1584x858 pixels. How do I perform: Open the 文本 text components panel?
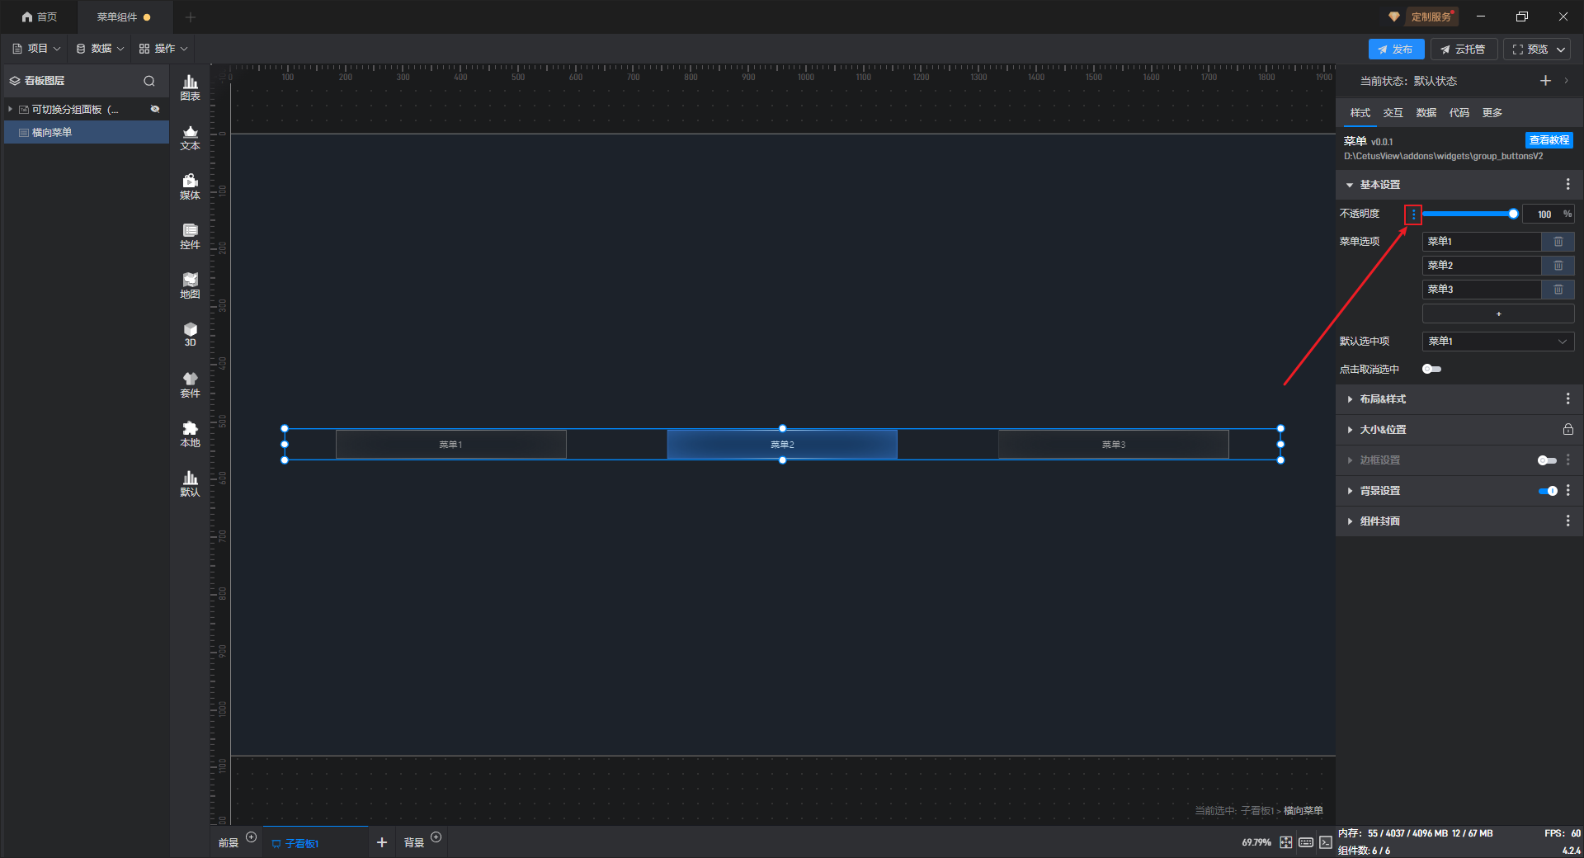(x=190, y=137)
